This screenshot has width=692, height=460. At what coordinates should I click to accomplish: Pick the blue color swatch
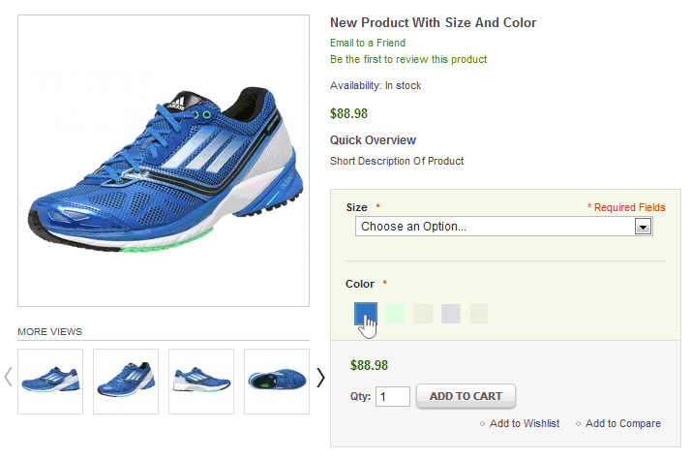pyautogui.click(x=366, y=314)
